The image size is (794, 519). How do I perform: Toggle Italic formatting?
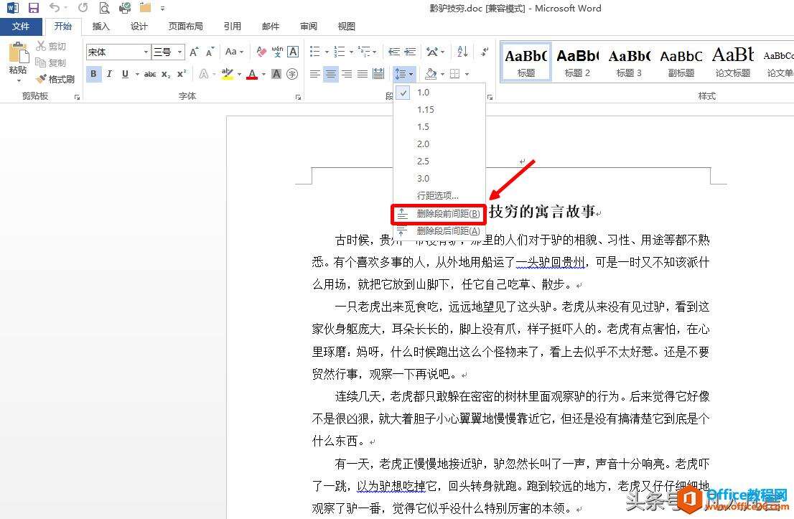tap(109, 75)
